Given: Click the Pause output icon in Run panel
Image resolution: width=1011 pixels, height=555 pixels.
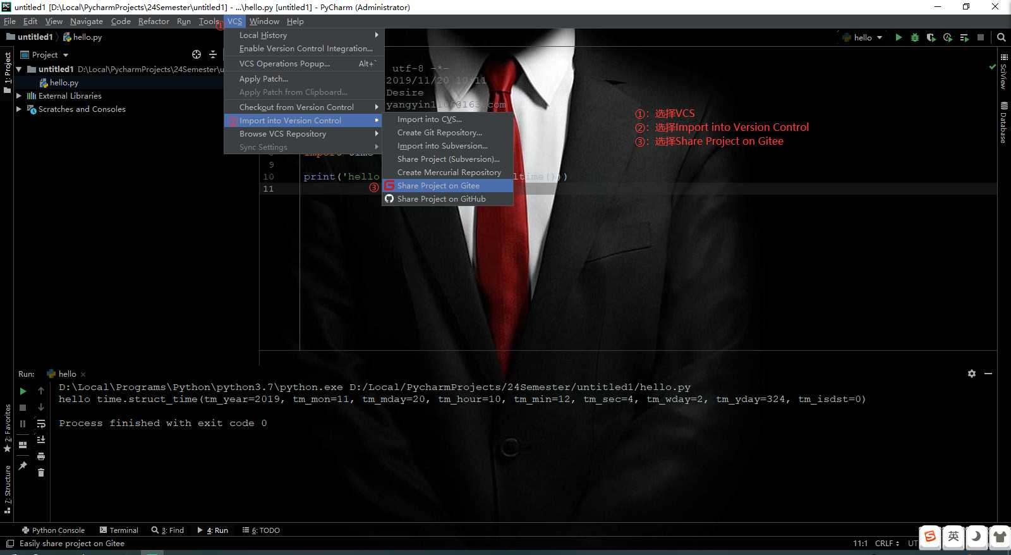Looking at the screenshot, I should 23,424.
